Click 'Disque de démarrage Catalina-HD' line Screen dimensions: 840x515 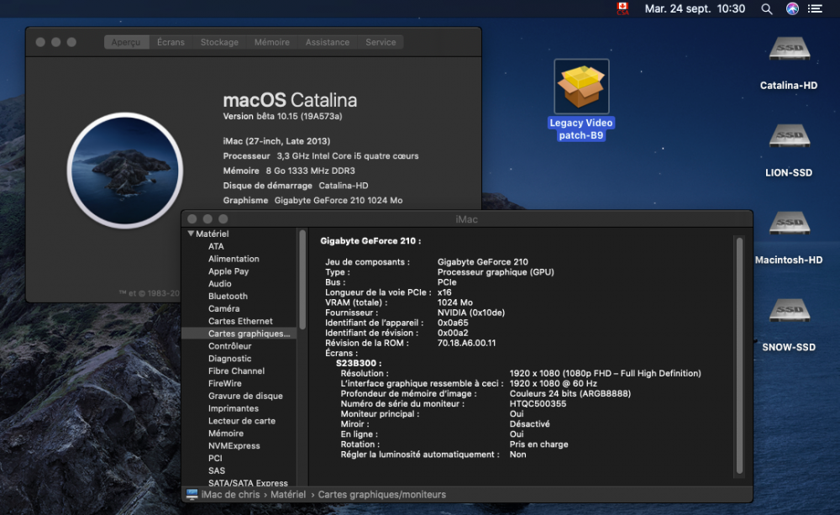(296, 186)
